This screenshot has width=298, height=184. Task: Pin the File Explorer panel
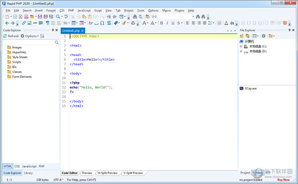[x=290, y=30]
